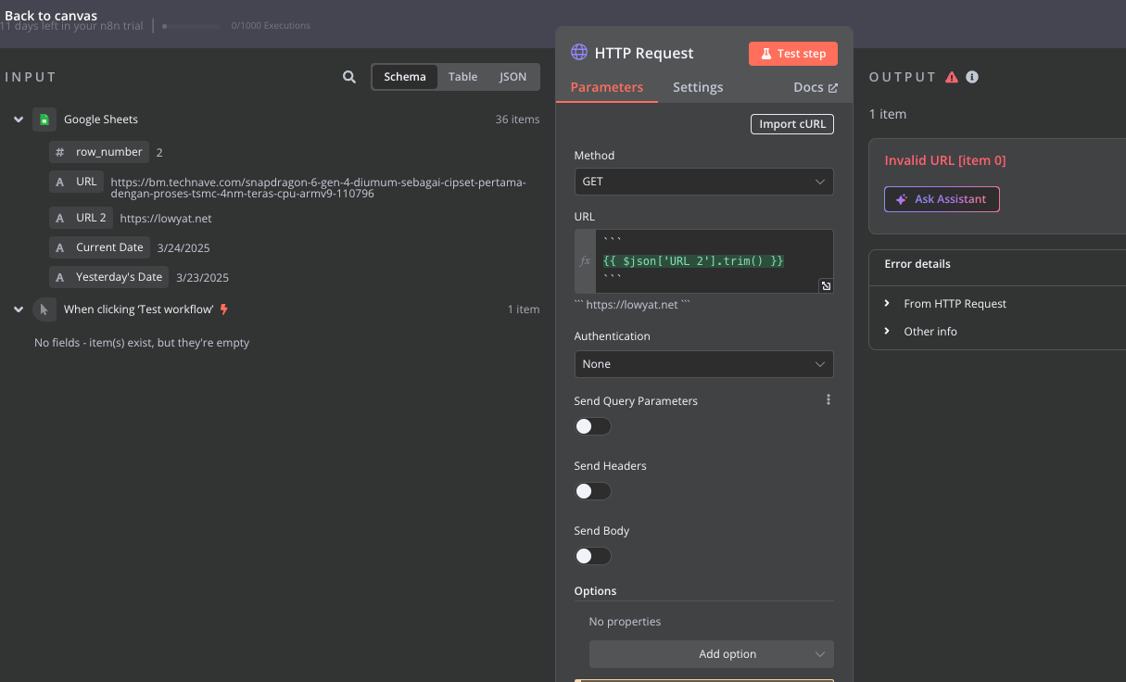Click the search icon in Input panel
This screenshot has height=682, width=1126.
click(x=349, y=77)
